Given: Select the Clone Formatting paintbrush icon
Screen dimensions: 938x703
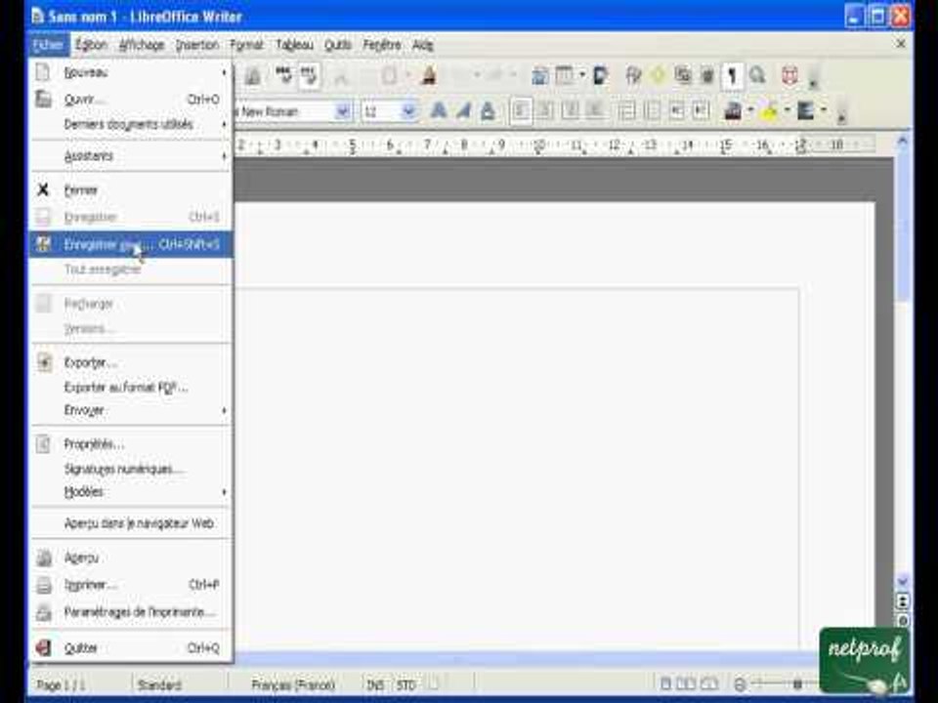Looking at the screenshot, I should 428,76.
